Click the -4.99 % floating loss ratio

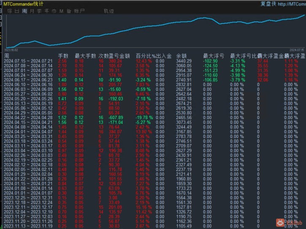pos(238,70)
